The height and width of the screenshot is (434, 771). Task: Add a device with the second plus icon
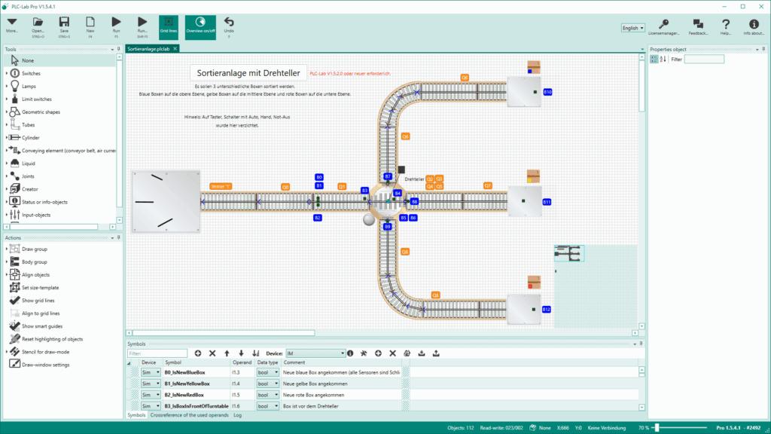pos(378,353)
